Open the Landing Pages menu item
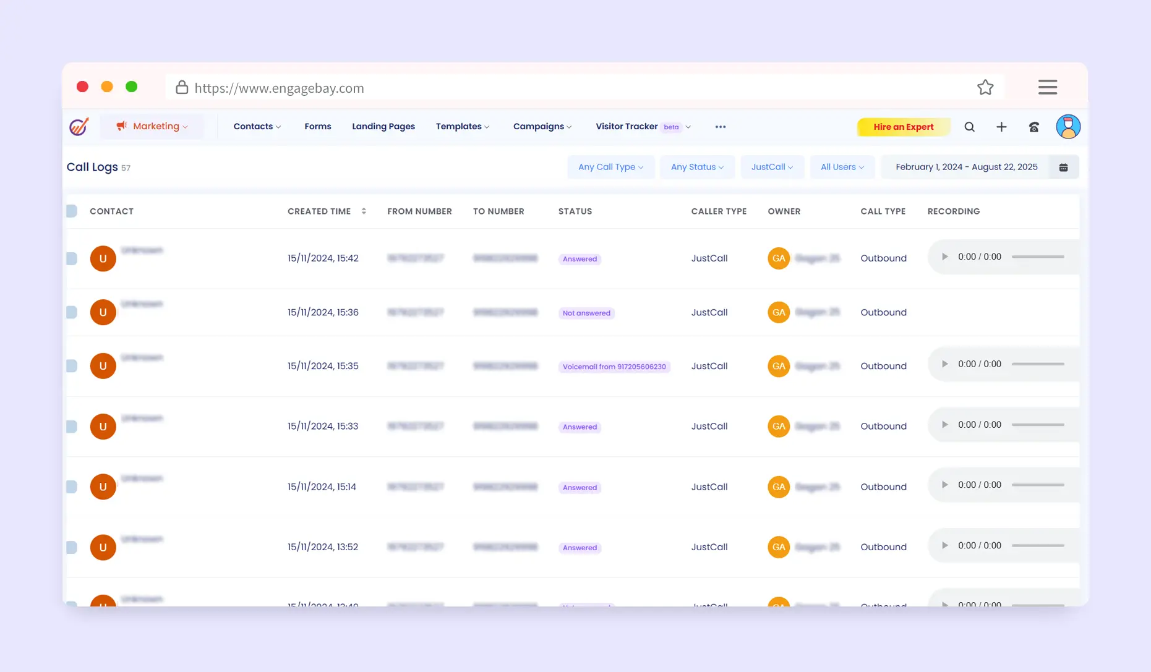The width and height of the screenshot is (1151, 672). 383,127
